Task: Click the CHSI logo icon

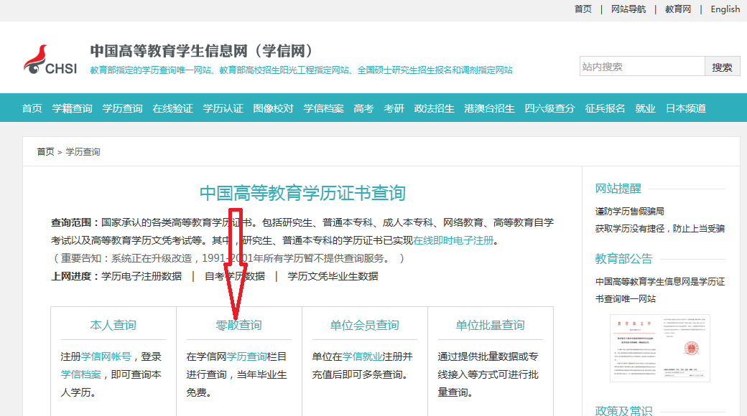Action: (x=49, y=60)
